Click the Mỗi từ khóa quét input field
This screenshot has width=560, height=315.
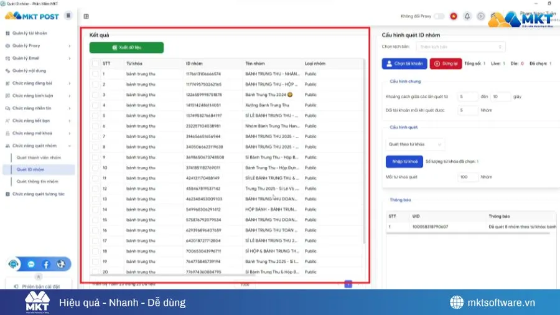[467, 177]
